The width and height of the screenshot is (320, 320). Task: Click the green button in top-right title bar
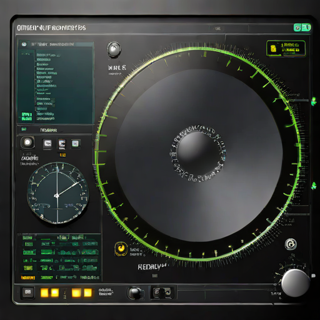pos(302,27)
